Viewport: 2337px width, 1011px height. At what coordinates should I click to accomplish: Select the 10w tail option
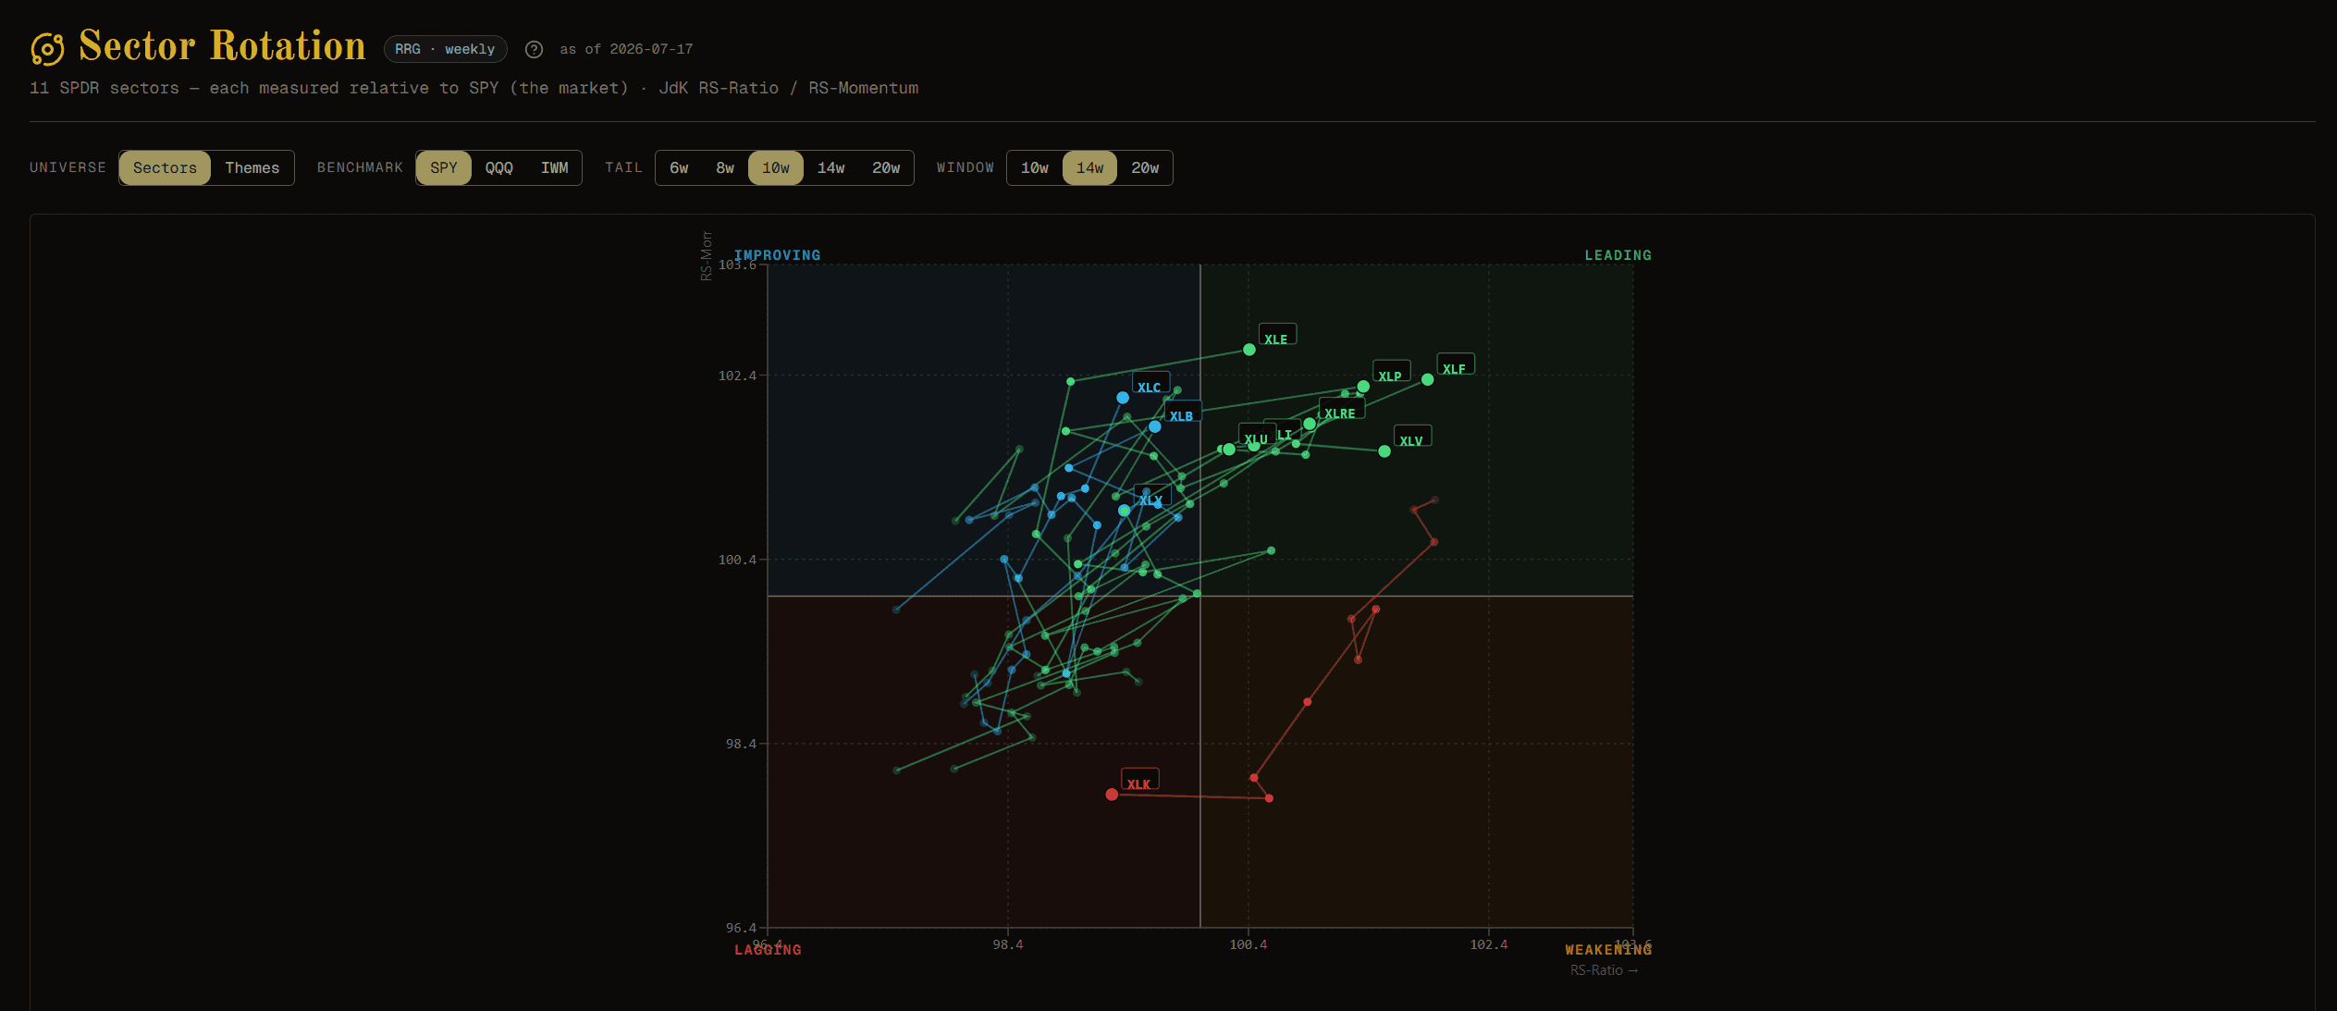[x=775, y=167]
